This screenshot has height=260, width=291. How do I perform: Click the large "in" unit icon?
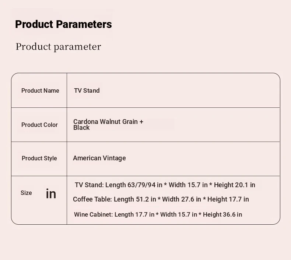51,194
